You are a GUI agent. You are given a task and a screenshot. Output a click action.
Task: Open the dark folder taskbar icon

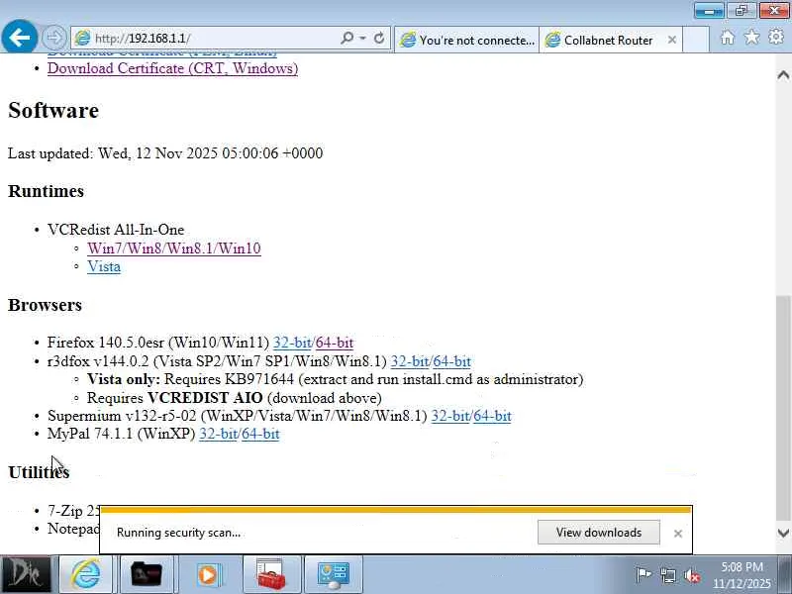146,574
